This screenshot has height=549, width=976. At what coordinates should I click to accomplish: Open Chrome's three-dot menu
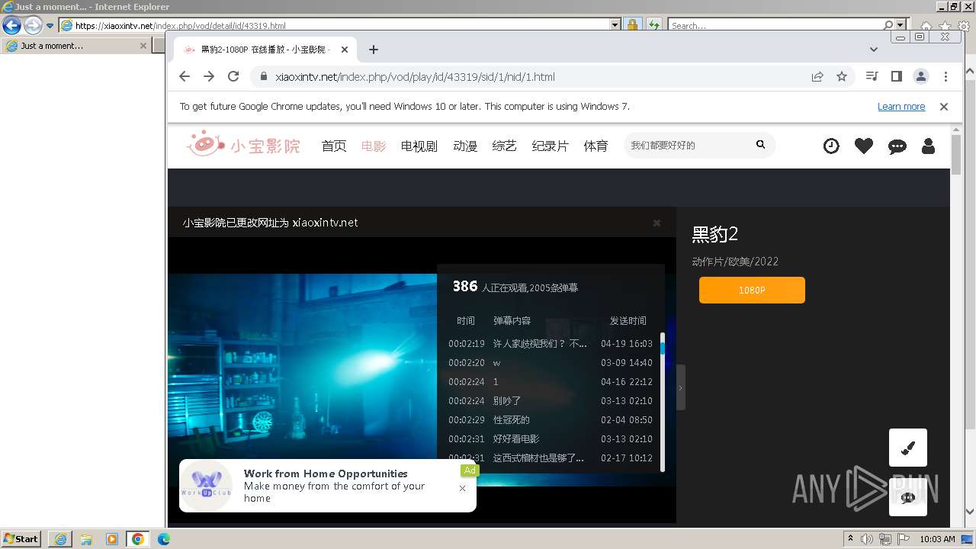tap(945, 76)
